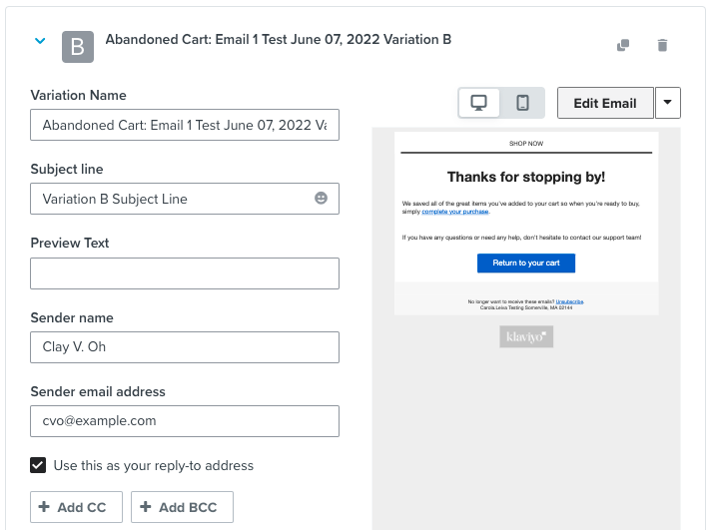Viewport: 712px width, 530px height.
Task: Click the Sender name field
Action: click(x=185, y=346)
